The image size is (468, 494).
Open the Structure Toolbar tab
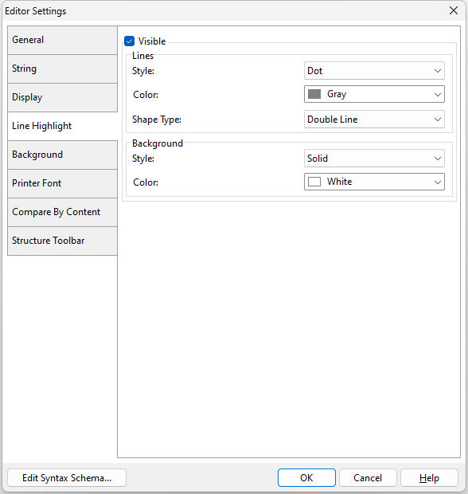coord(62,241)
